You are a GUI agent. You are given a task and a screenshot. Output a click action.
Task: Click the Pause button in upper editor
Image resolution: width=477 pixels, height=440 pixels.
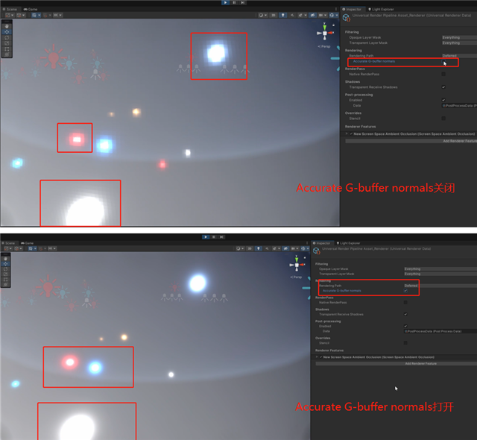tap(236, 3)
